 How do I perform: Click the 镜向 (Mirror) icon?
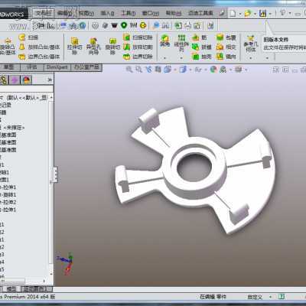pos(220,57)
